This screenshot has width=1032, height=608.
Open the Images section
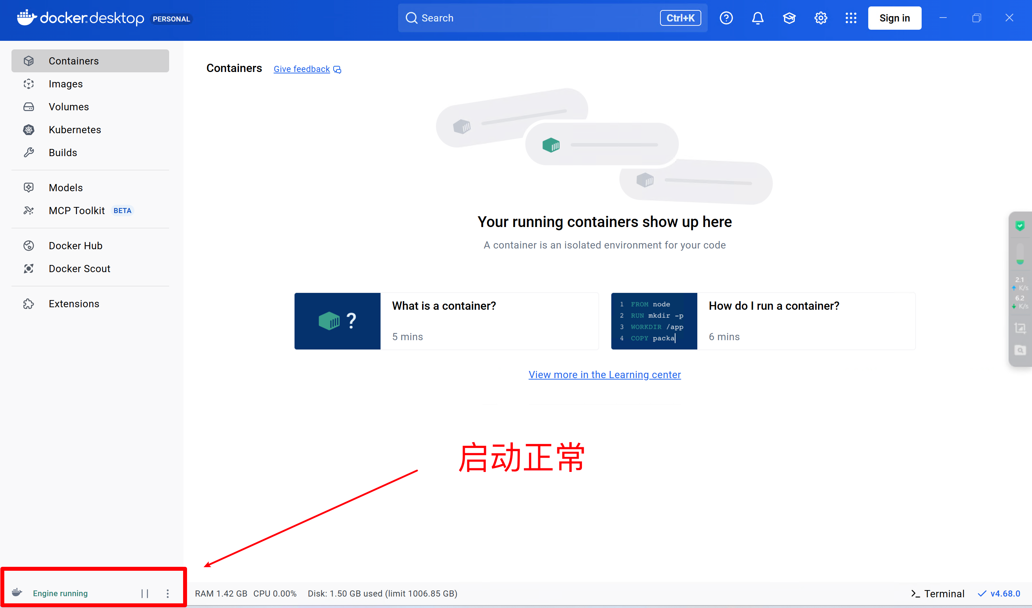point(66,84)
